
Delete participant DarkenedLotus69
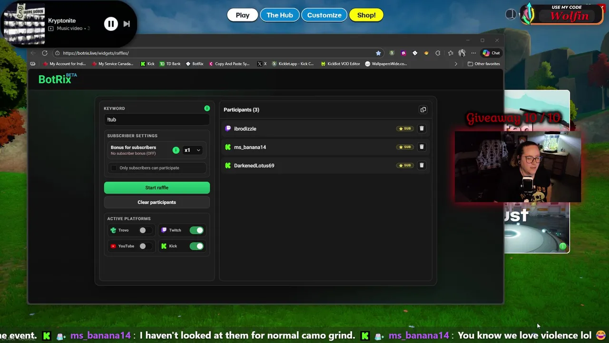point(422,165)
